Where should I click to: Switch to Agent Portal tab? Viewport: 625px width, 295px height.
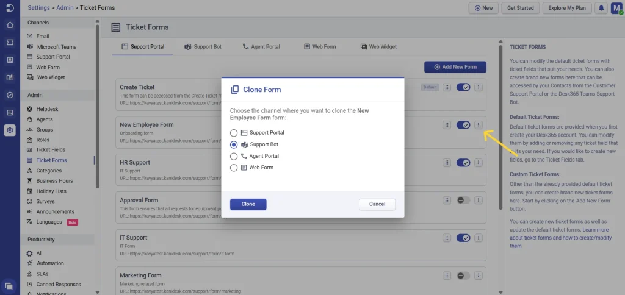261,46
